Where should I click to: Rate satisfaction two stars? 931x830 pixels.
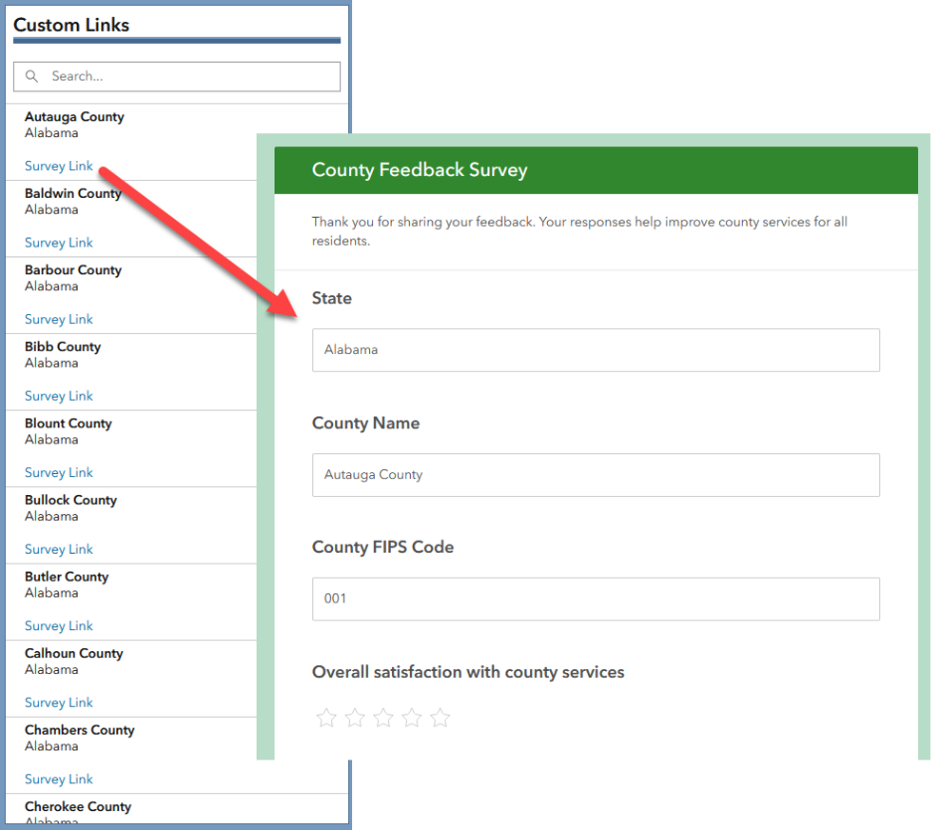tap(354, 718)
